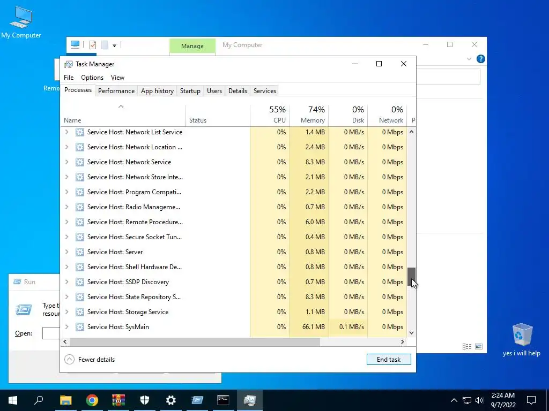Image resolution: width=549 pixels, height=411 pixels.
Task: Click the taskbar search magnifier
Action: coord(39,400)
